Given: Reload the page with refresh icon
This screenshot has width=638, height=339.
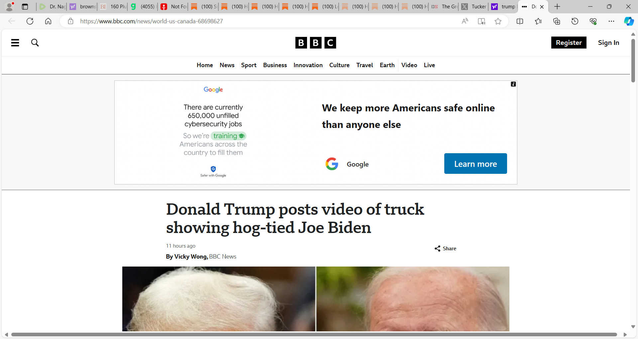Looking at the screenshot, I should [30, 21].
